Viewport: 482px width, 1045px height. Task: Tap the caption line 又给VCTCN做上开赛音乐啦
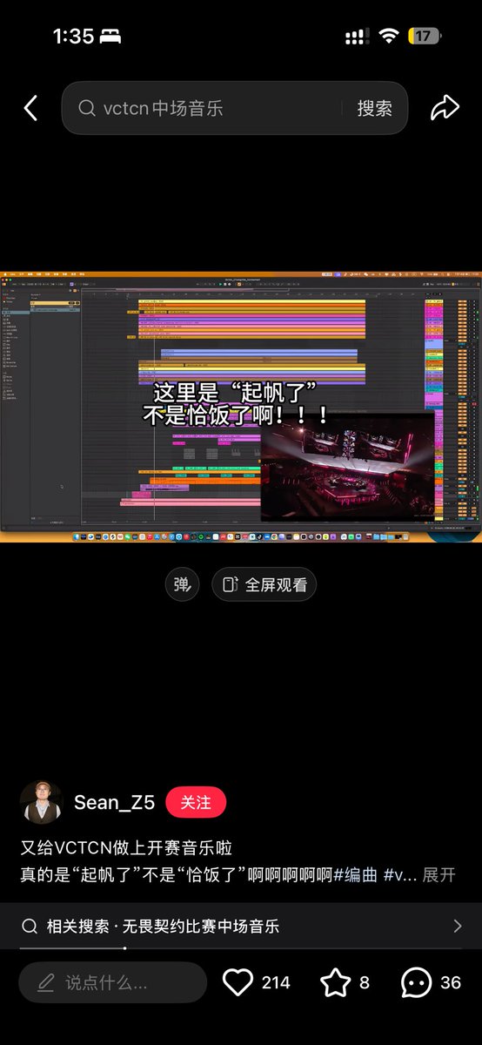coord(126,847)
